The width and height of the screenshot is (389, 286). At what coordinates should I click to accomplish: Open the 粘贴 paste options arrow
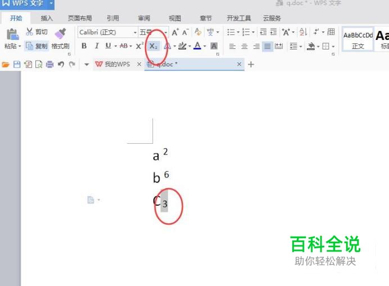click(20, 47)
